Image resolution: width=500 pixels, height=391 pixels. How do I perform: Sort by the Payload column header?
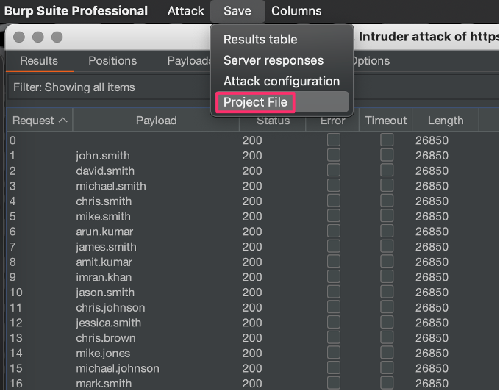[x=156, y=121]
